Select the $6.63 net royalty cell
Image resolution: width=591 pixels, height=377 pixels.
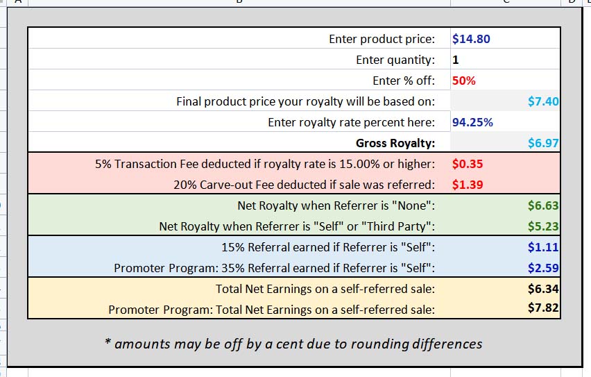point(505,205)
